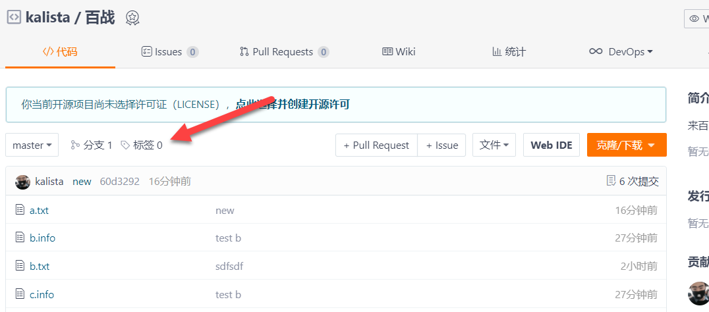Viewport: 709px width, 312px height.
Task: Click the branch icon labeled 分支 1
Action: coord(75,145)
